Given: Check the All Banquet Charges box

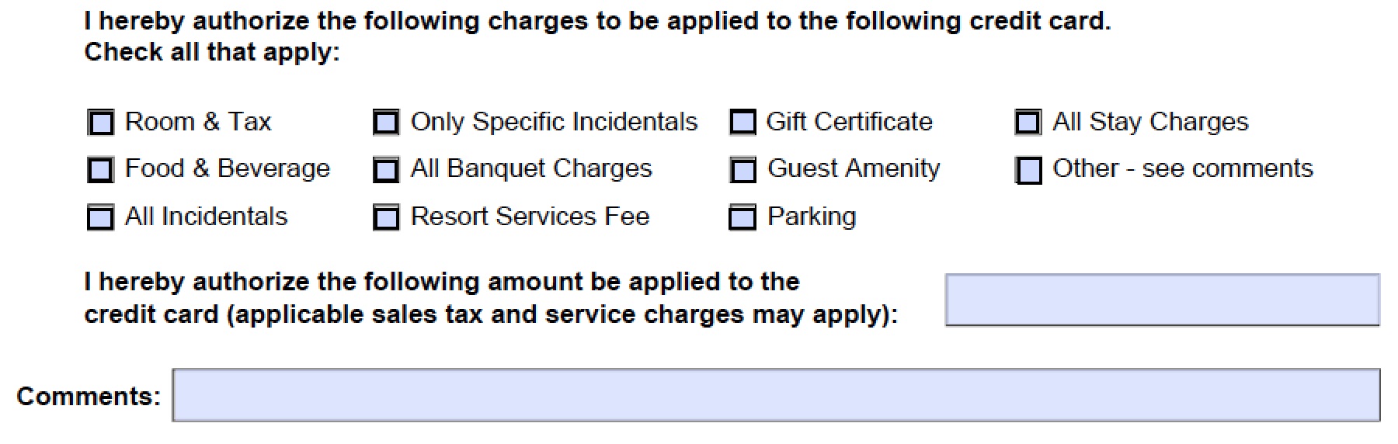Looking at the screenshot, I should [x=386, y=170].
